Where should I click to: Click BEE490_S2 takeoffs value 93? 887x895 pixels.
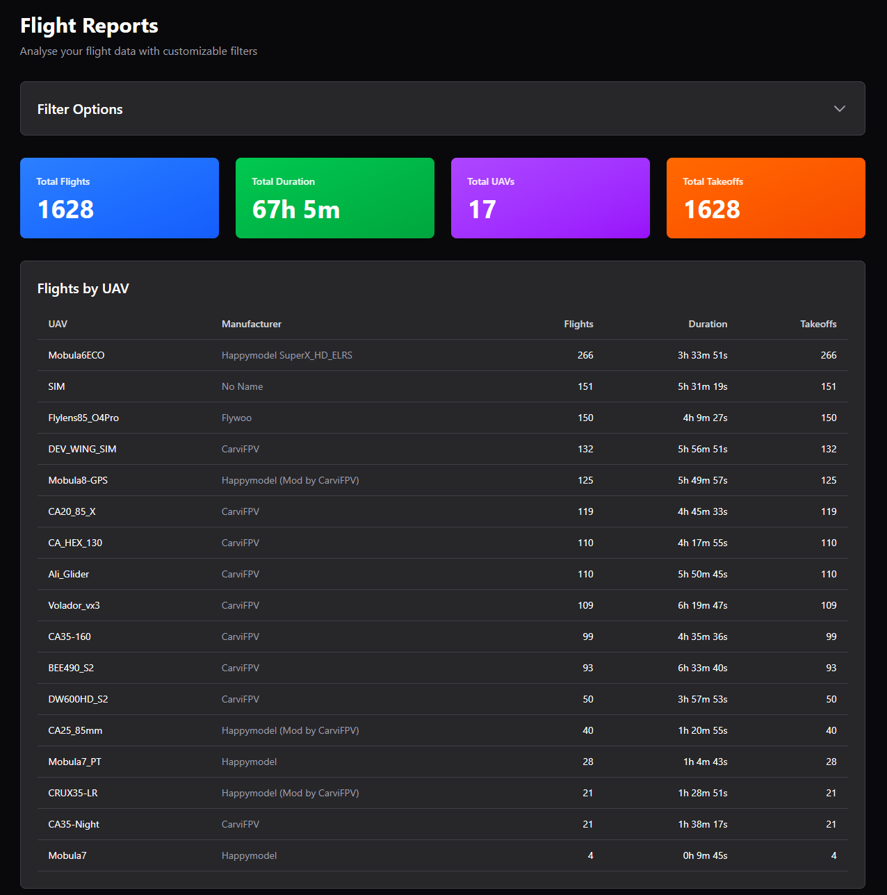coord(831,668)
